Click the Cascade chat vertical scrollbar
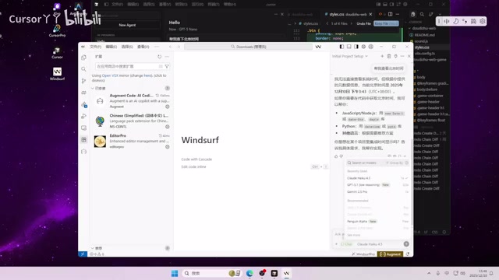This screenshot has width=499, height=280. tap(412, 181)
